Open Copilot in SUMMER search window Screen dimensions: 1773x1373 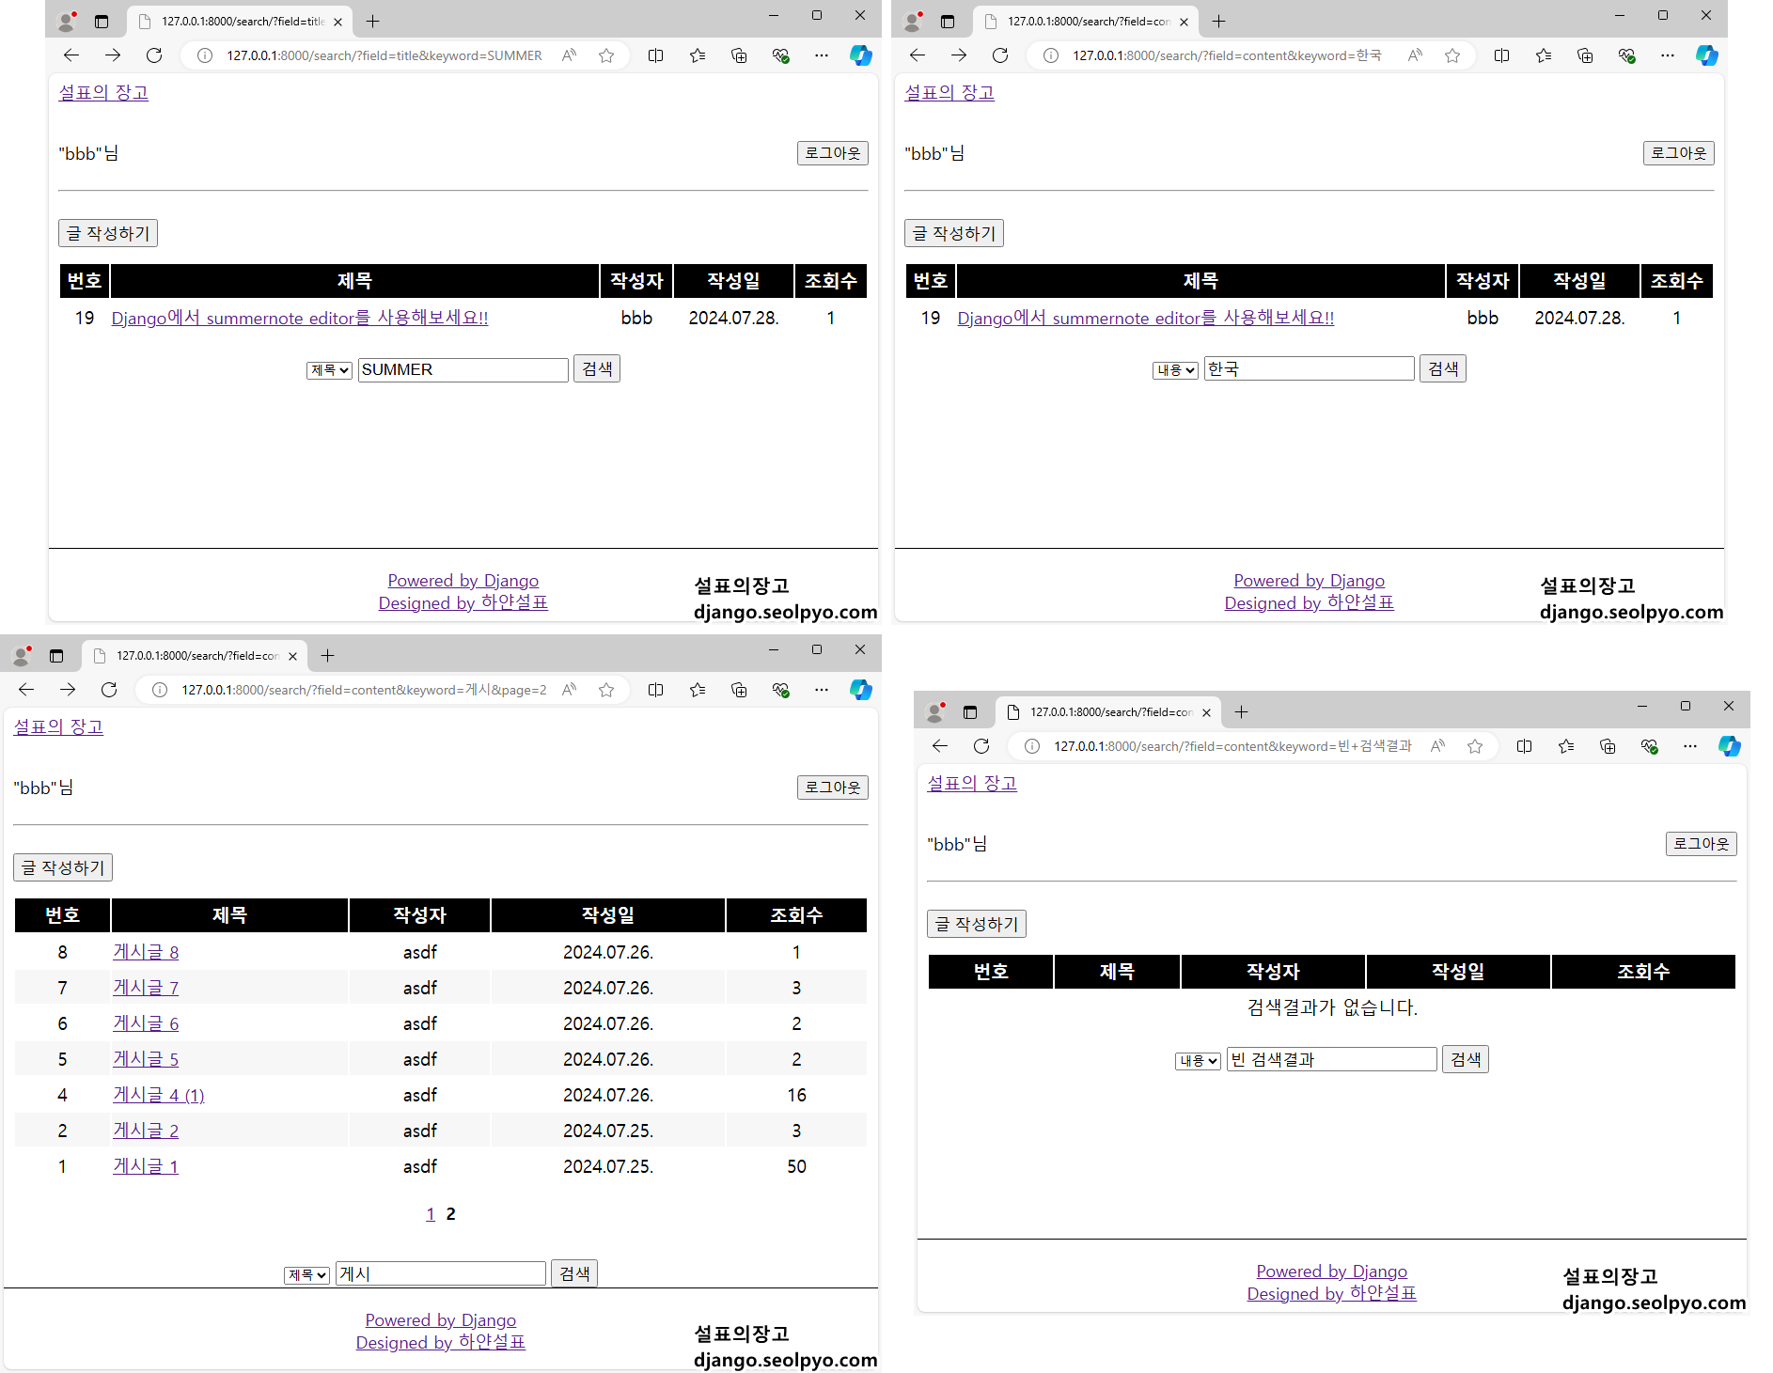(860, 55)
